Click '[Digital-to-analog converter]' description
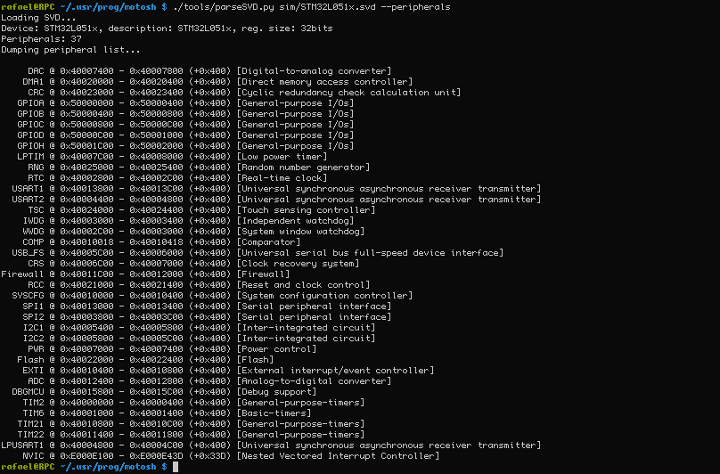 (314, 71)
